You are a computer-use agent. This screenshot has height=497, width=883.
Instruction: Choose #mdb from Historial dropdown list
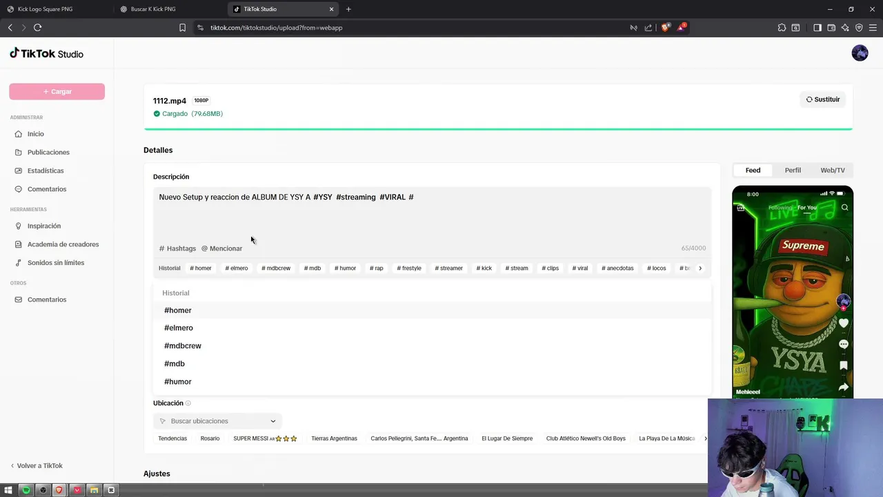[x=432, y=364]
